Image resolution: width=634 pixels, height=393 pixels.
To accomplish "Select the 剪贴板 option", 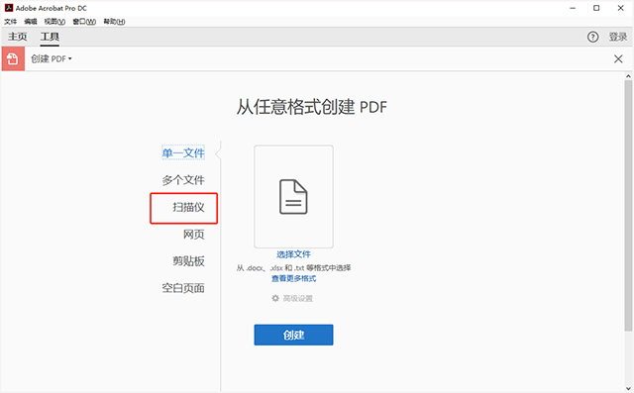I will point(188,261).
